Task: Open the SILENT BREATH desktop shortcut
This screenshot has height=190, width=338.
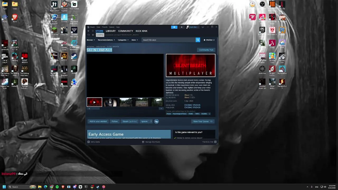Action: coord(25,58)
